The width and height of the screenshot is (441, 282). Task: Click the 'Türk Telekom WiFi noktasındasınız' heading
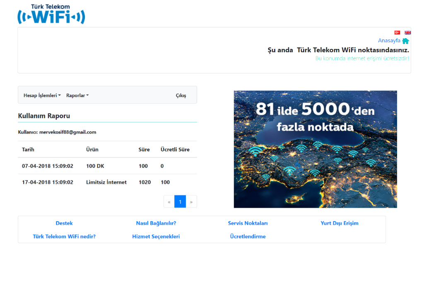pos(353,50)
